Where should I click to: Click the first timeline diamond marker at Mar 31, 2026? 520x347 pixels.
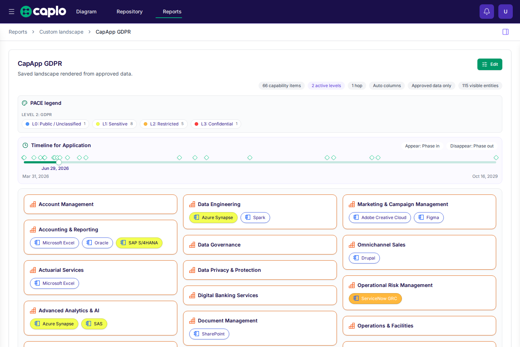[24, 158]
